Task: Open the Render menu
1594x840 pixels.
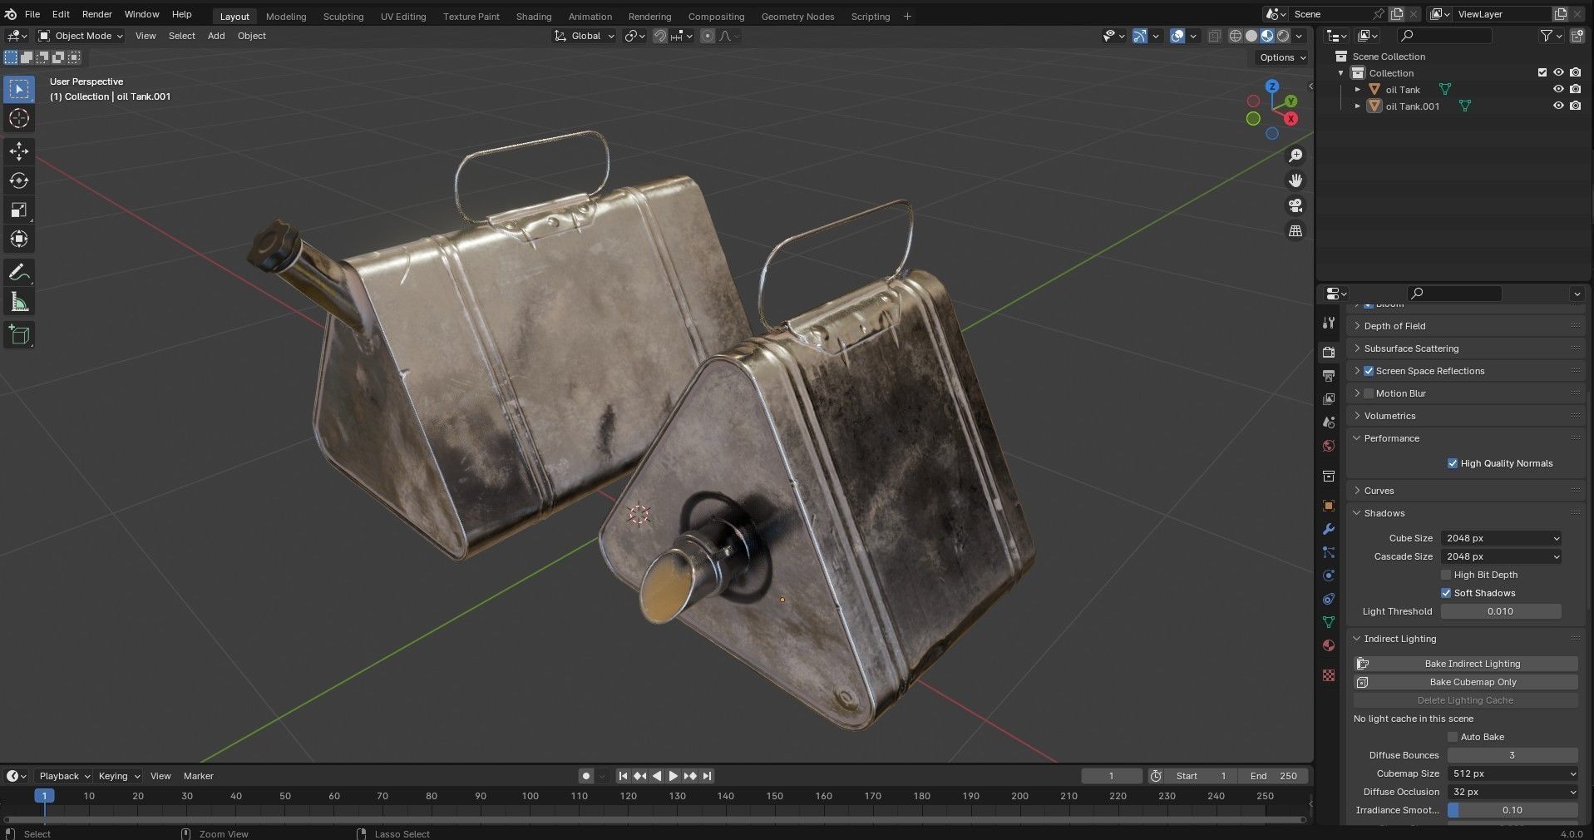Action: tap(97, 14)
